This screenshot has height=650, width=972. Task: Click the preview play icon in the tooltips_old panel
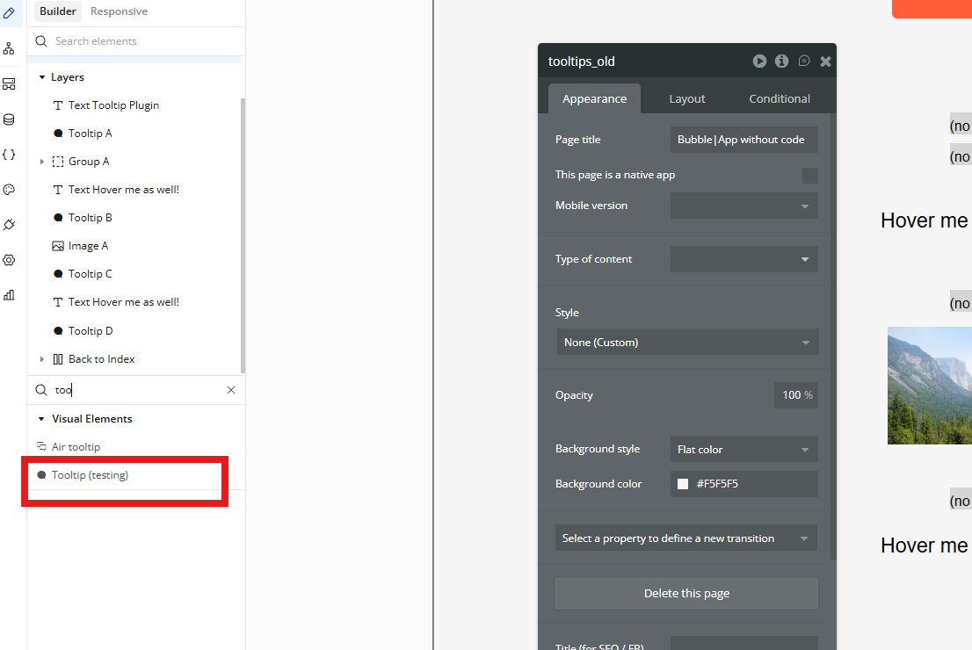point(759,61)
